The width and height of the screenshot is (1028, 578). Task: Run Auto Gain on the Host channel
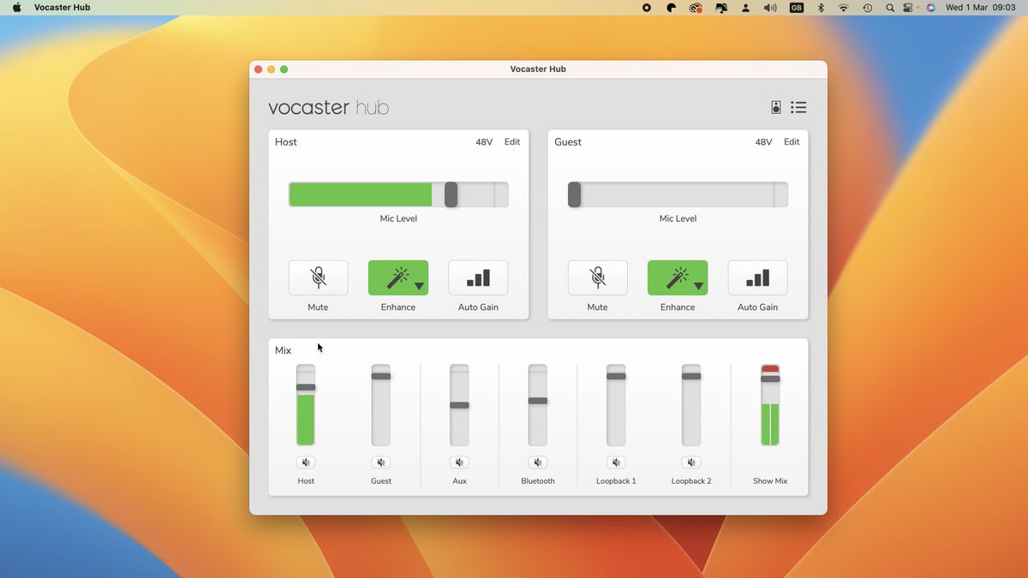[478, 277]
